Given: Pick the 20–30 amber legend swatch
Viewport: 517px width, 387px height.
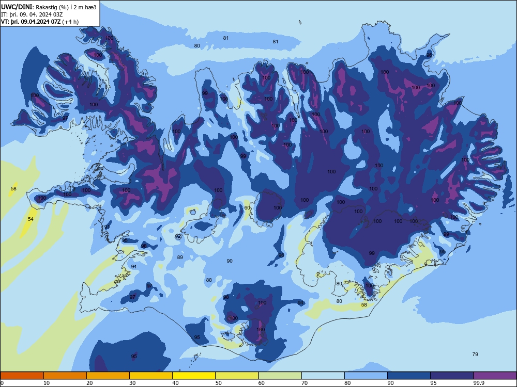Looking at the screenshot, I should click(x=108, y=376).
